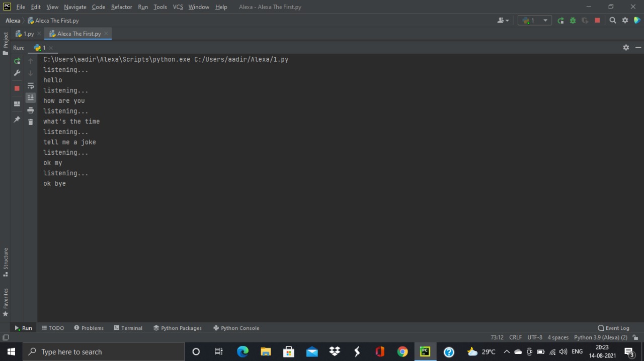
Task: Click the Windows taskbar search box
Action: pyautogui.click(x=104, y=351)
